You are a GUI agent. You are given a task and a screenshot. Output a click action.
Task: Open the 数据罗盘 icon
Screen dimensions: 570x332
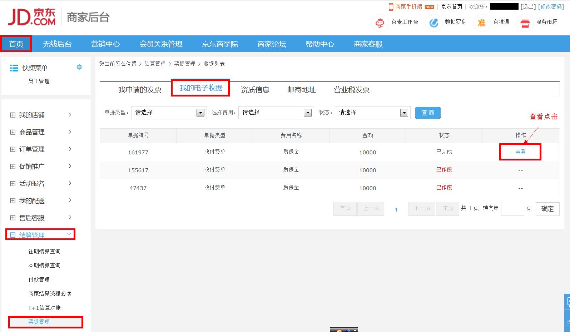coord(433,23)
